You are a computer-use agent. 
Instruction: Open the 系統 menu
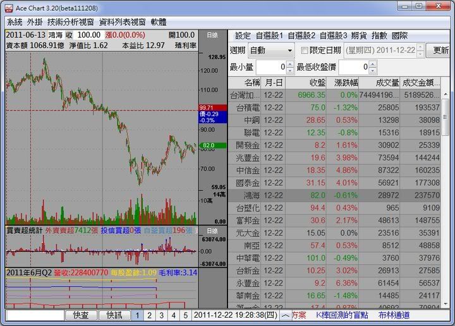[15, 22]
